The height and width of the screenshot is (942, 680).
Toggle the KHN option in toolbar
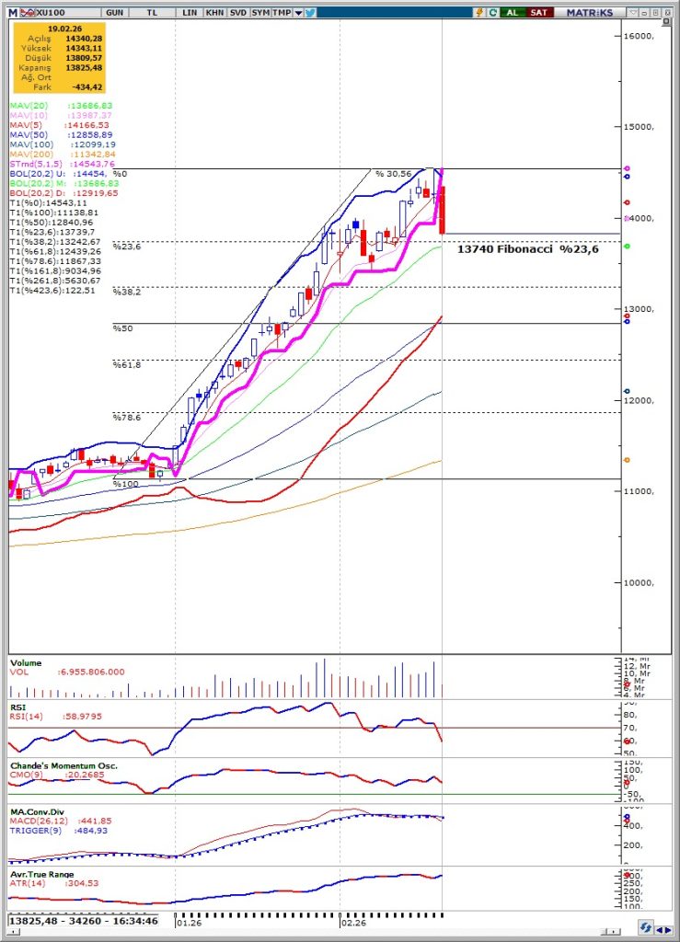point(213,12)
